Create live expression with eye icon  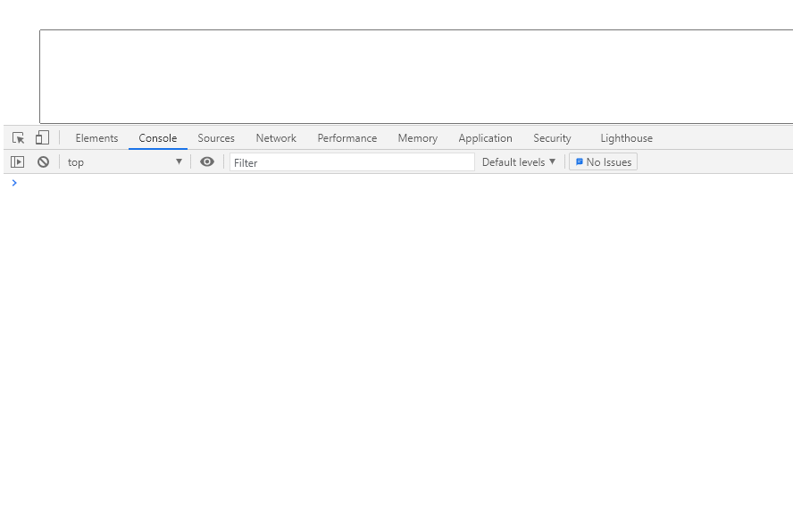207,161
